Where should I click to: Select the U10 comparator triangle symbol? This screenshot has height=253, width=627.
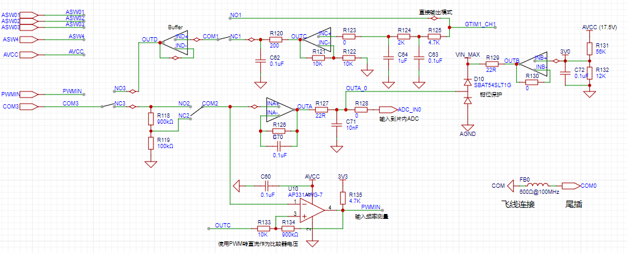[313, 210]
